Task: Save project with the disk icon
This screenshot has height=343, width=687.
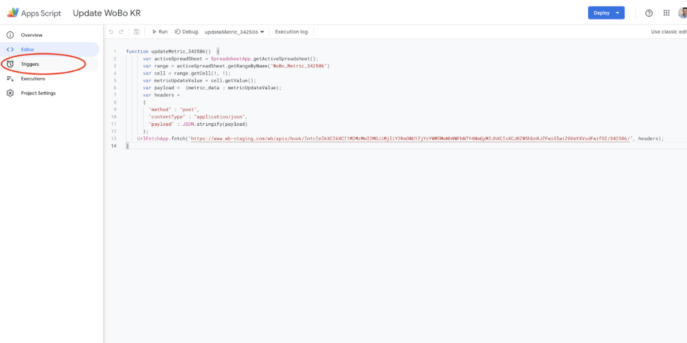Action: [x=137, y=32]
